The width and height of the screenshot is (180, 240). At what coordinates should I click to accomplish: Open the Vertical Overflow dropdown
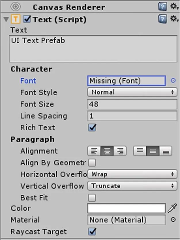coord(132,186)
